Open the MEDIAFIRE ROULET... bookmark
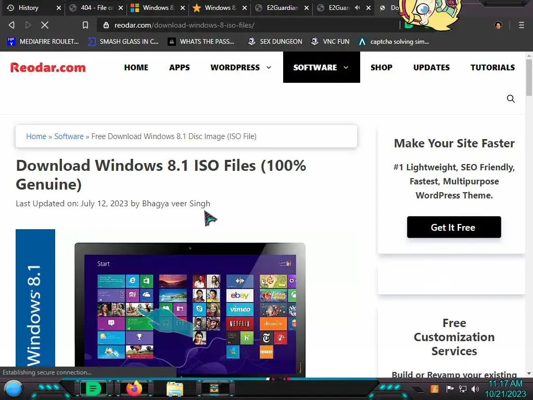 [x=43, y=42]
